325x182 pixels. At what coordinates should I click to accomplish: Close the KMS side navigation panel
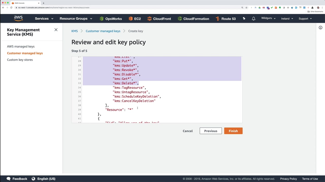click(56, 30)
